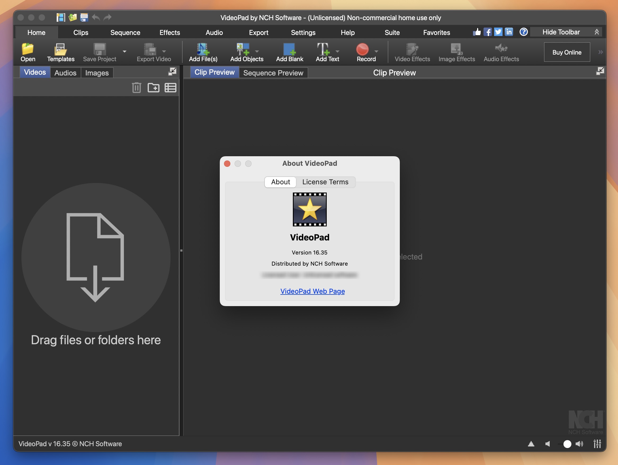Image resolution: width=618 pixels, height=465 pixels.
Task: Open the VideoPad Web Page link
Action: (312, 291)
